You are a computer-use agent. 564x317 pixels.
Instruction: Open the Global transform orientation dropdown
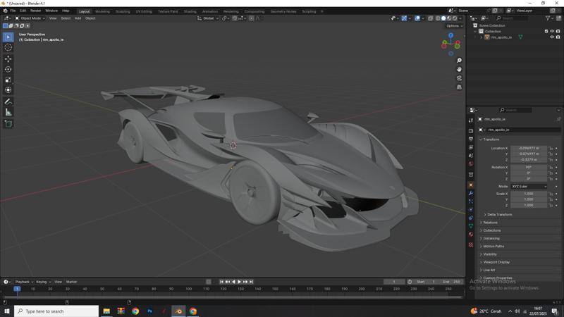(208, 18)
